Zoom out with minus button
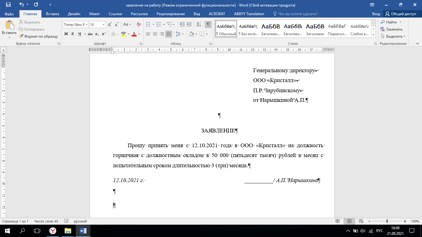 pos(369,221)
